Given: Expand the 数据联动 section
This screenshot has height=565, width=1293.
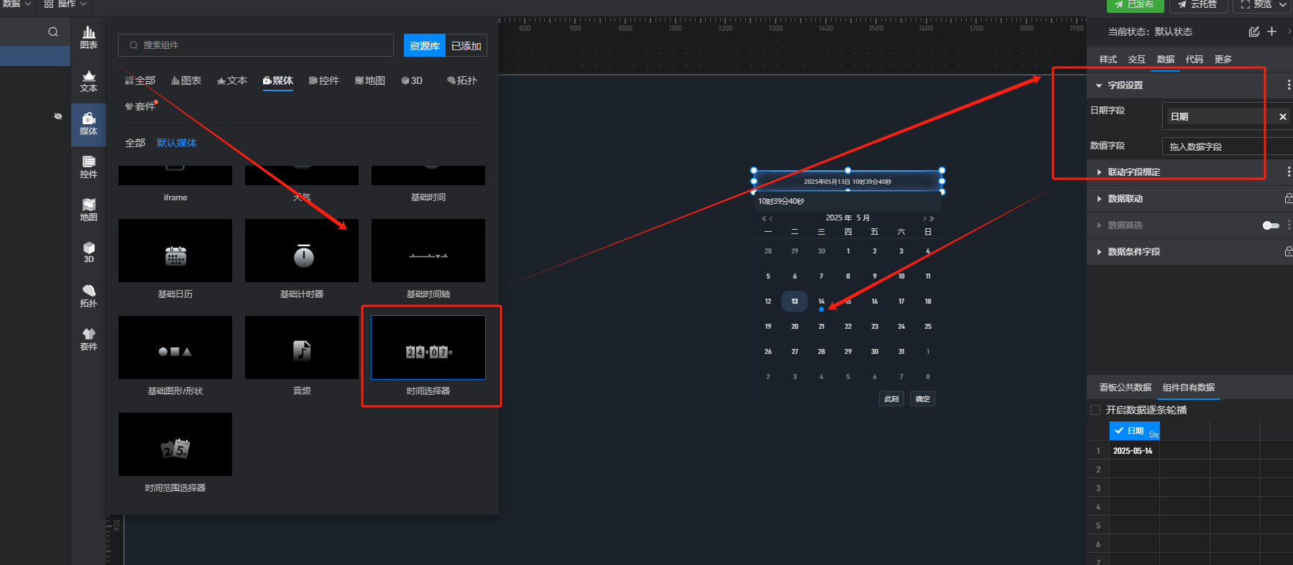Looking at the screenshot, I should click(1099, 199).
